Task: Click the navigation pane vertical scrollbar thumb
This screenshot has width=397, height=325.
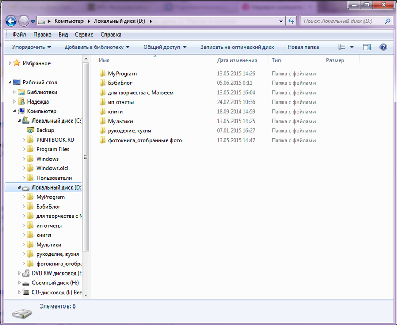Action: click(x=86, y=157)
